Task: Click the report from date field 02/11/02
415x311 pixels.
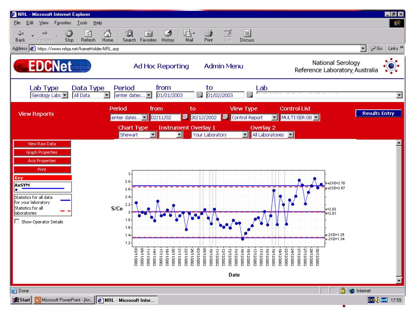Action: click(165, 117)
